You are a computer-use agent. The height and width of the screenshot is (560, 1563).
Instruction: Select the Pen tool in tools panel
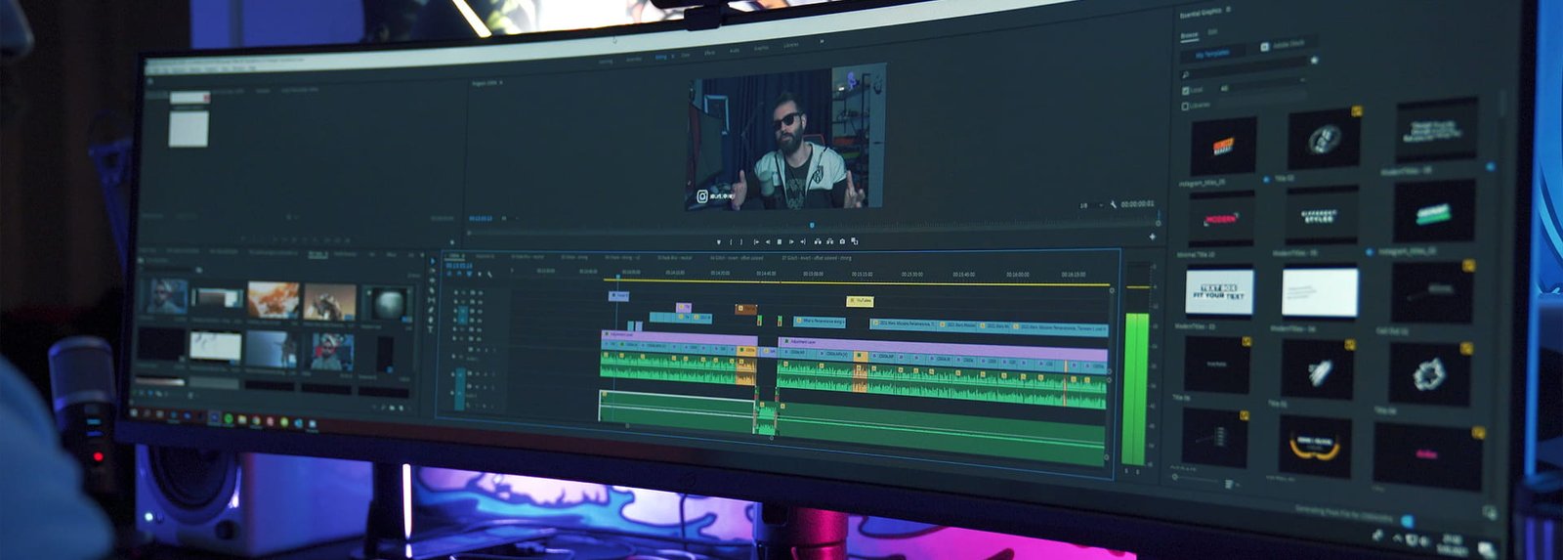[x=431, y=309]
